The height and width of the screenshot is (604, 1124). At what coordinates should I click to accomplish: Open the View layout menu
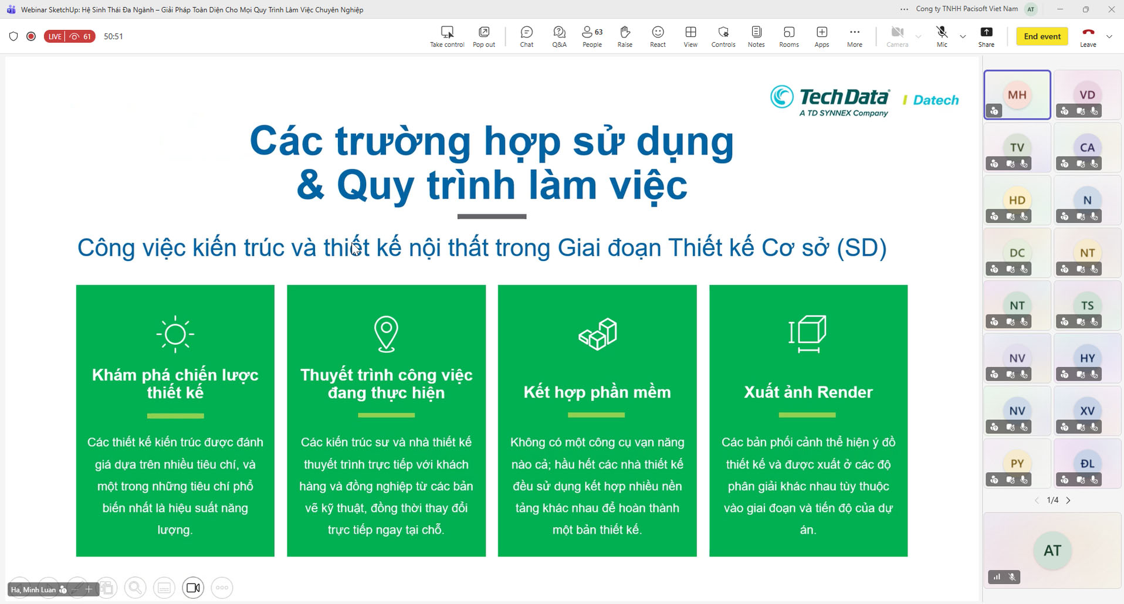point(690,36)
